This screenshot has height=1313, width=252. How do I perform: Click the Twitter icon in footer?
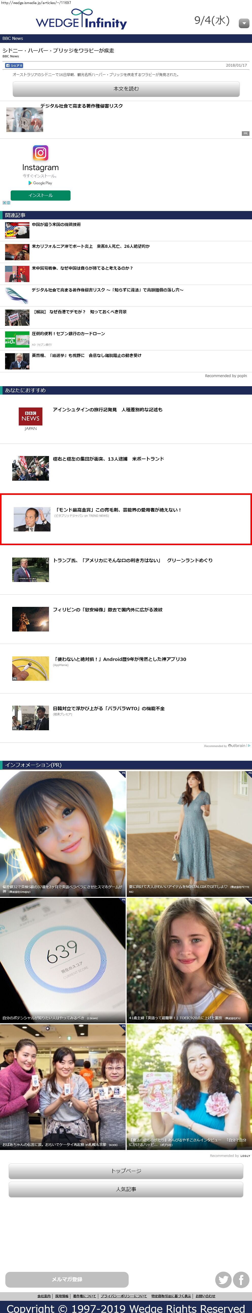click(223, 1279)
